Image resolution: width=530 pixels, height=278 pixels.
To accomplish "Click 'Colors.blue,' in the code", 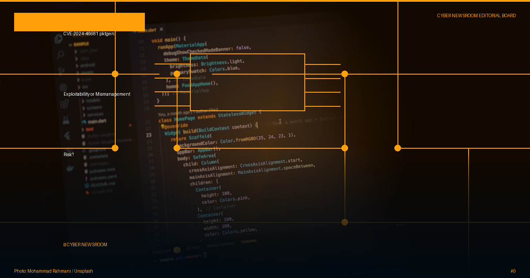I will point(224,69).
